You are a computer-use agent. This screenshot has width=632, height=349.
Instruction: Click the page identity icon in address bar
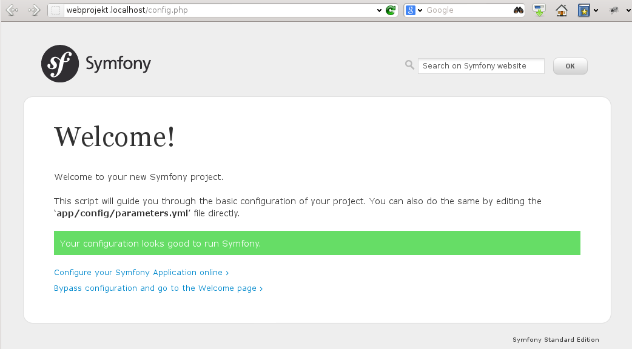(x=56, y=10)
